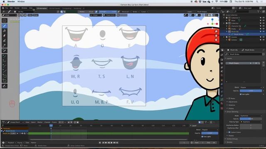
Task: Click the Blender logo menu icon
Action: 3,8
